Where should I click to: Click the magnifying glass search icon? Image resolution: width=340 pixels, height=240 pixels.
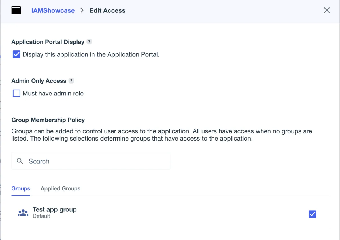20,161
